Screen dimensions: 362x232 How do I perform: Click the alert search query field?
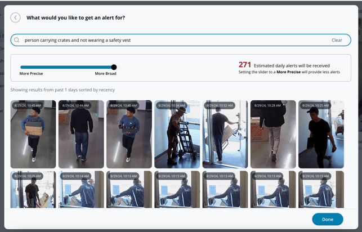[169, 41]
